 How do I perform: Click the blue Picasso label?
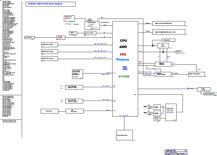(123, 60)
